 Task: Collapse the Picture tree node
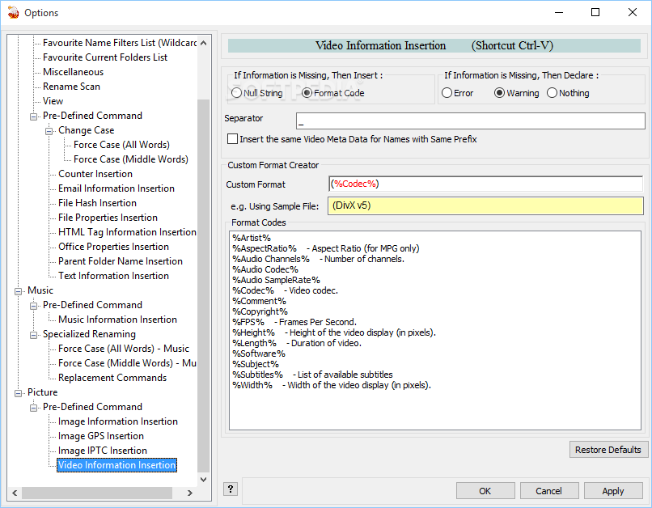(18, 393)
